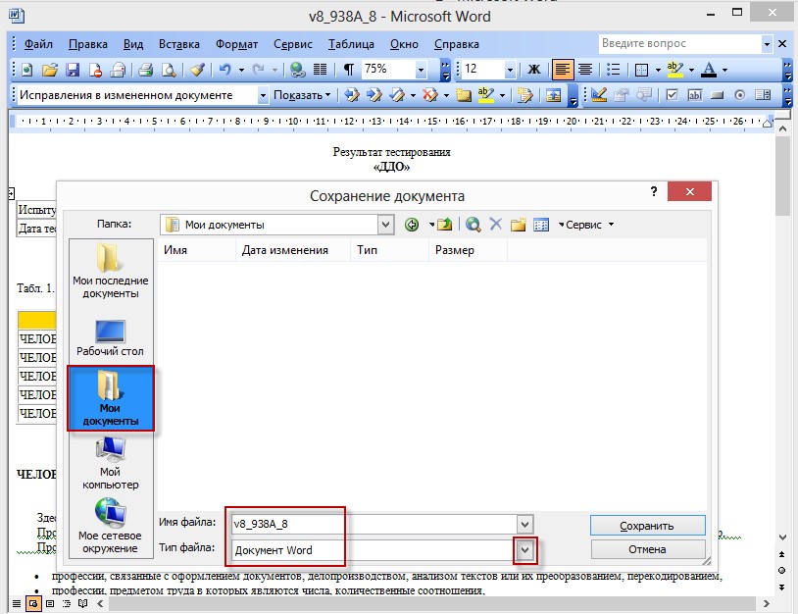Click the Insert Comment note icon
This screenshot has width=798, height=614.
pyautogui.click(x=463, y=95)
